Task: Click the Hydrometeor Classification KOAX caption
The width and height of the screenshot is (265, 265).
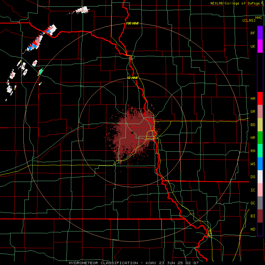Action: tap(133, 263)
